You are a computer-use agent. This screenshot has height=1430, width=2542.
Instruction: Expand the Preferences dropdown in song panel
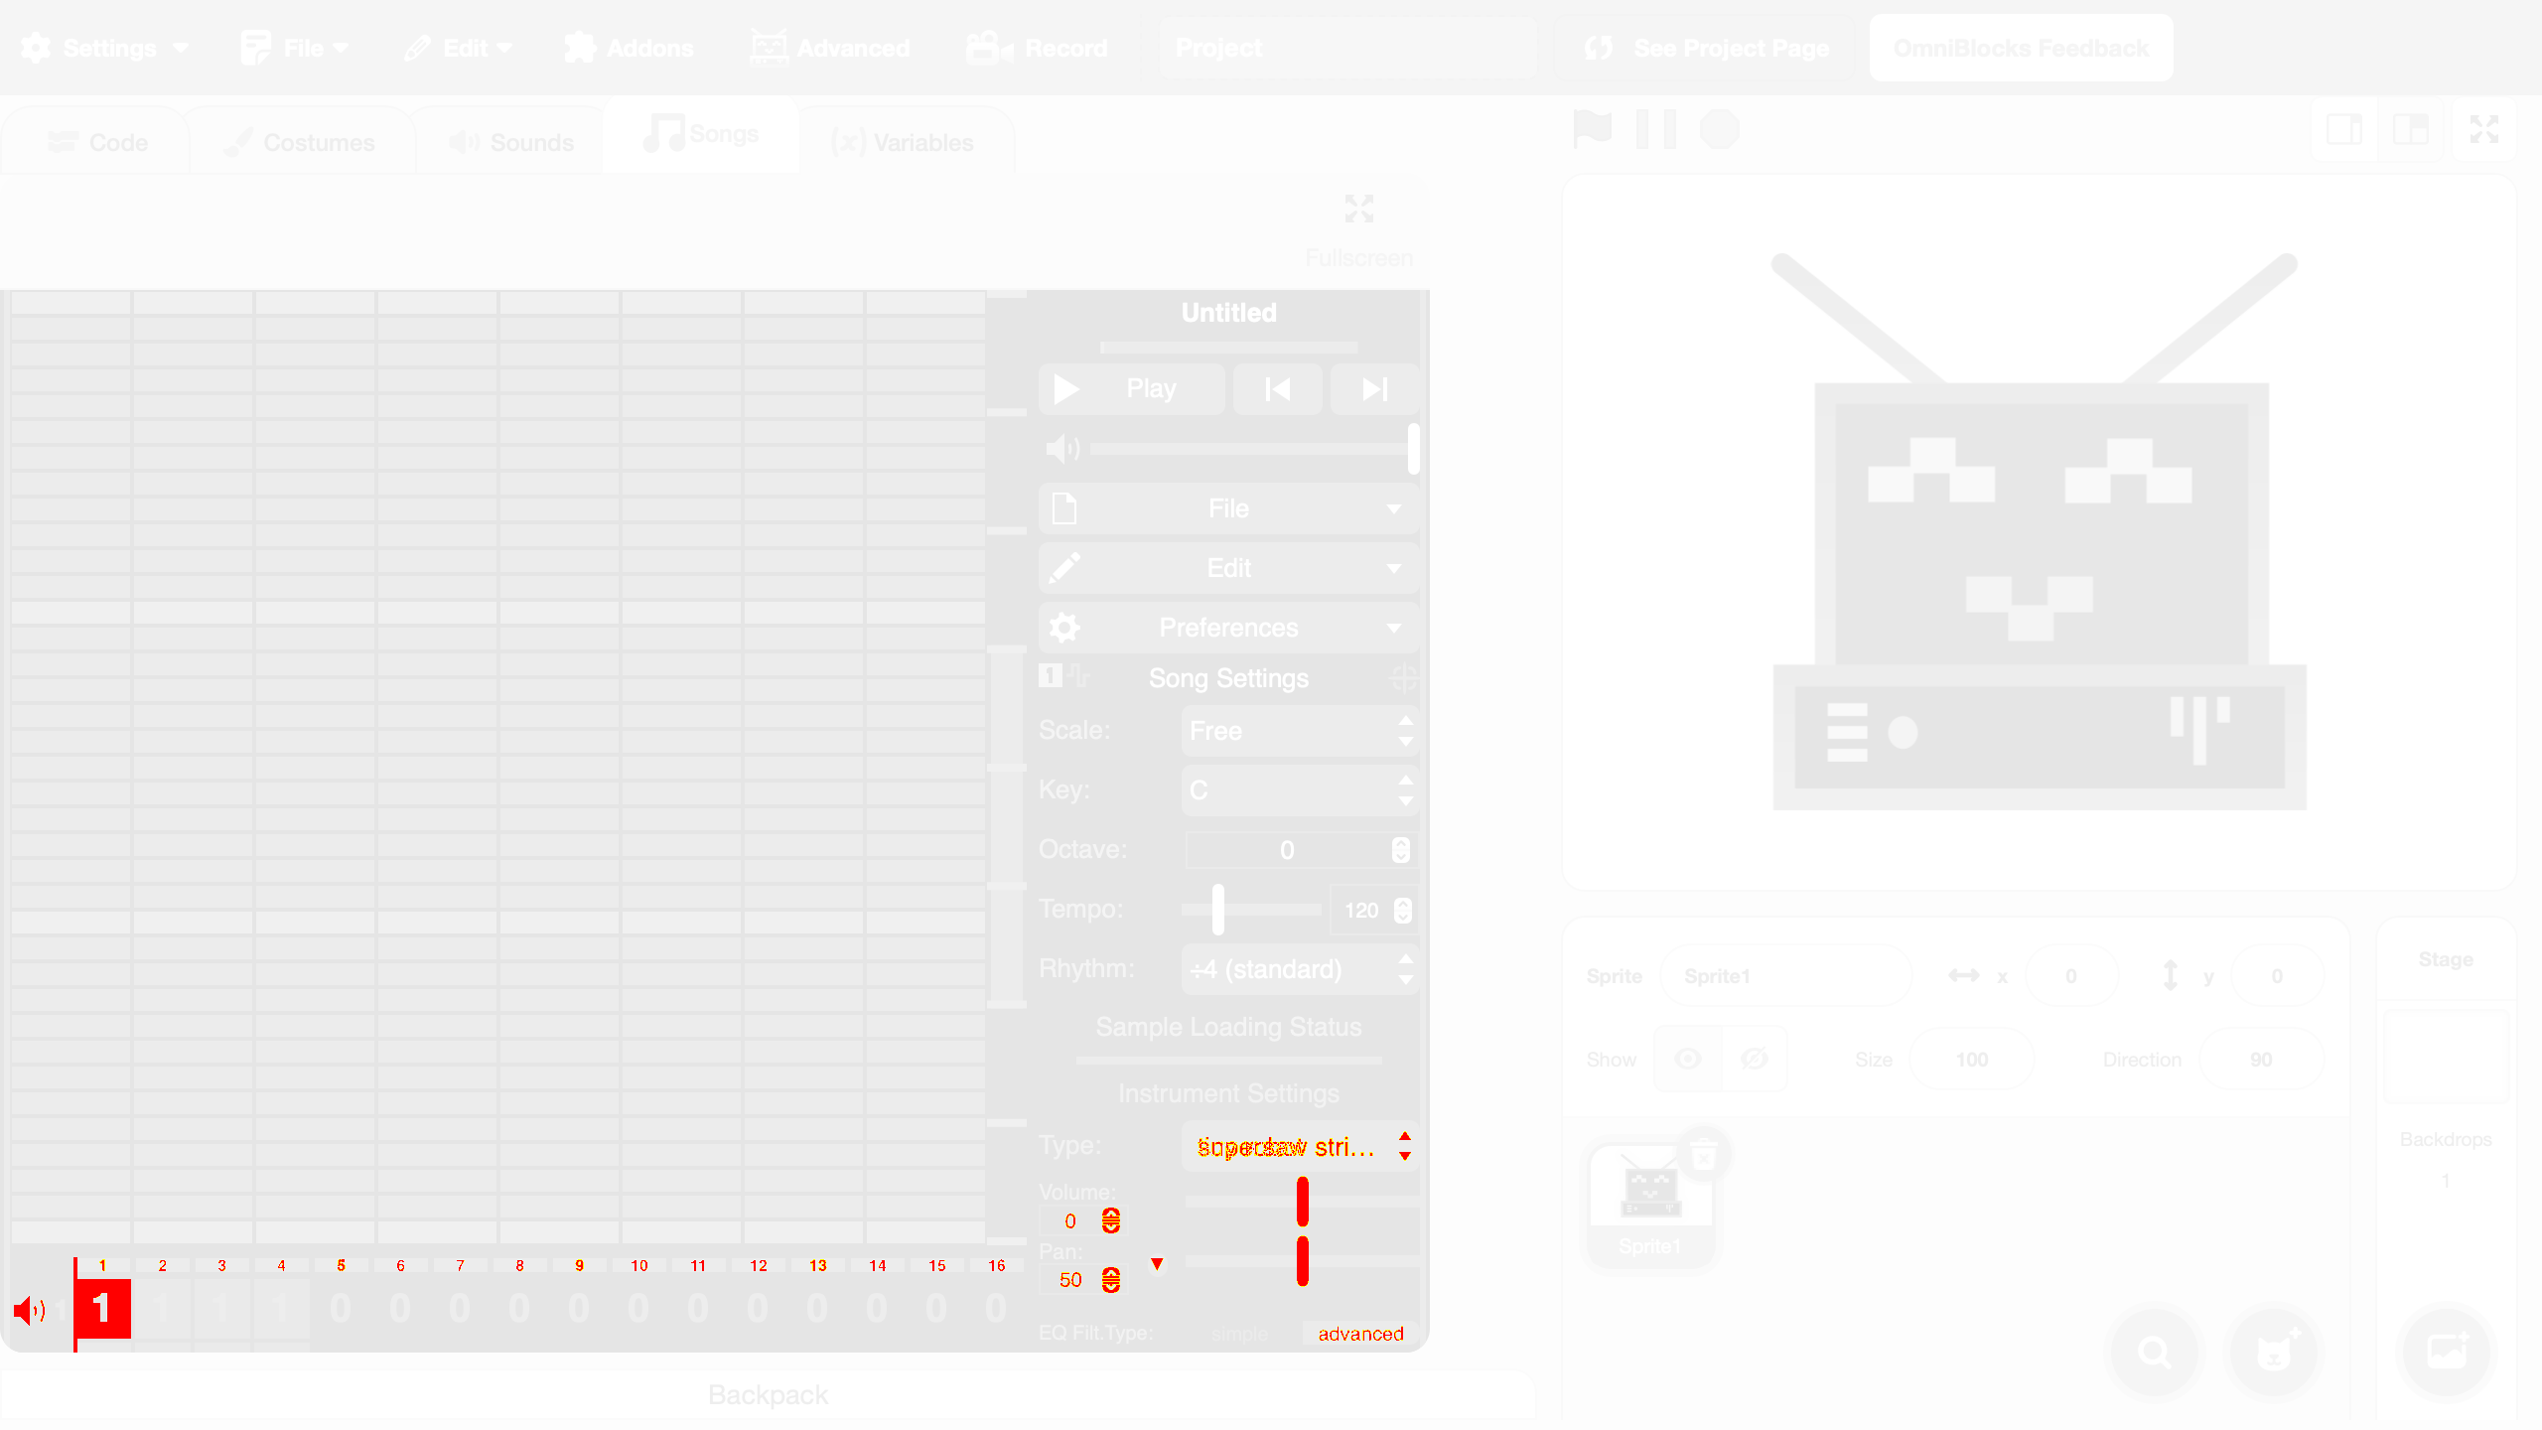tap(1228, 628)
